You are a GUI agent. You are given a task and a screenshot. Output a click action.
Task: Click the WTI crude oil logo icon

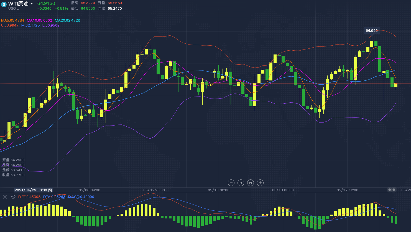[4, 4]
